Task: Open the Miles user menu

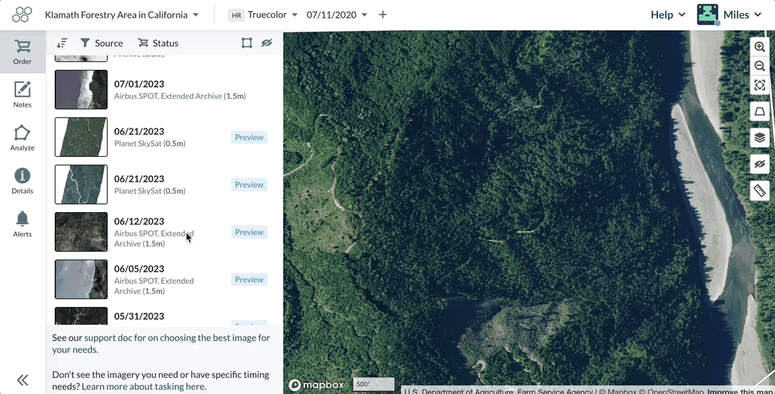Action: [742, 15]
